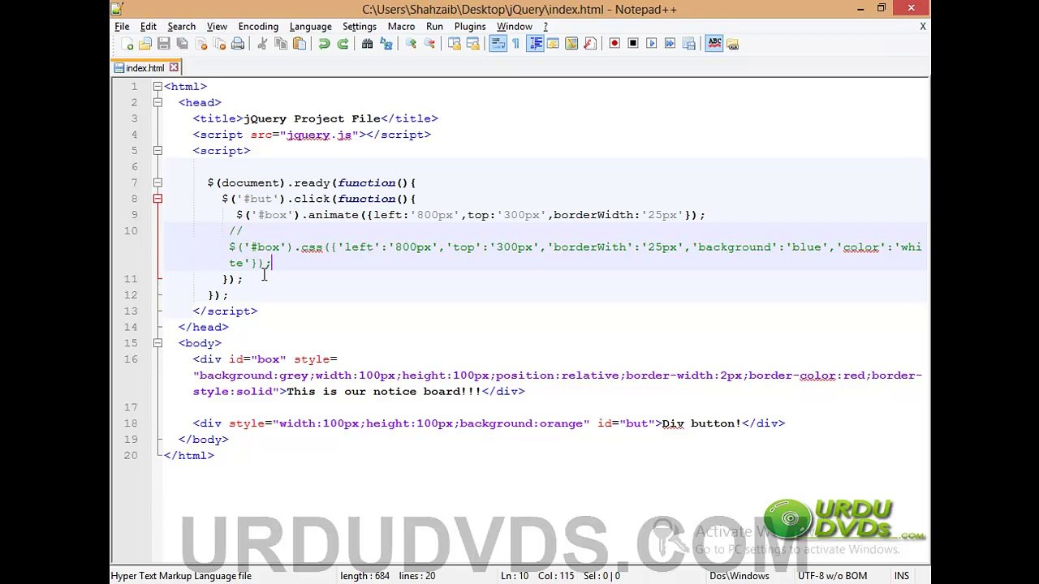Close the index.html tab with red X
The width and height of the screenshot is (1039, 584).
pos(174,68)
